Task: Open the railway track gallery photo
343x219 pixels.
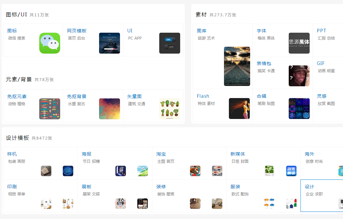Action: 237,66
